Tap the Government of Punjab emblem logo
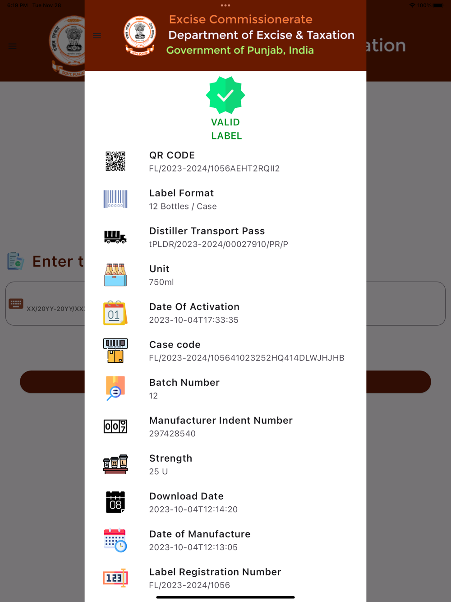 (x=140, y=36)
